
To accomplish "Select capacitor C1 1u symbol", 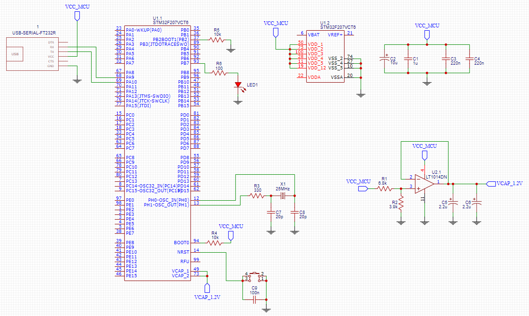I will coord(408,59).
